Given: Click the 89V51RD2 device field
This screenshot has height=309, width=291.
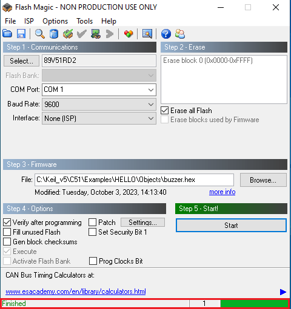Looking at the screenshot, I should point(99,60).
